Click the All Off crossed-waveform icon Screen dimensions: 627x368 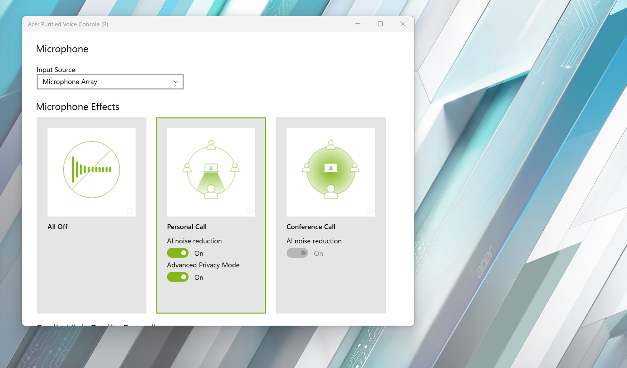[x=91, y=169]
